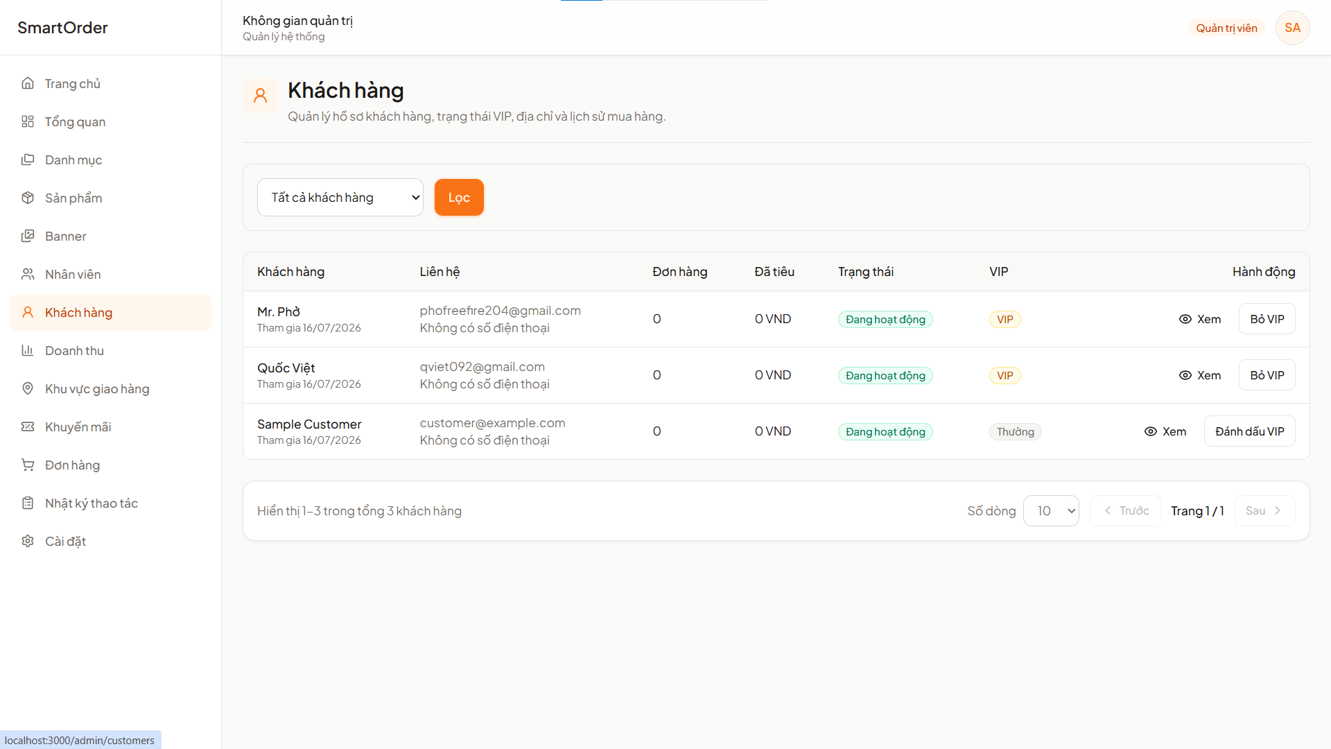Screen dimensions: 1331x749
Task: Select the Danh mục category icon
Action: tap(28, 160)
